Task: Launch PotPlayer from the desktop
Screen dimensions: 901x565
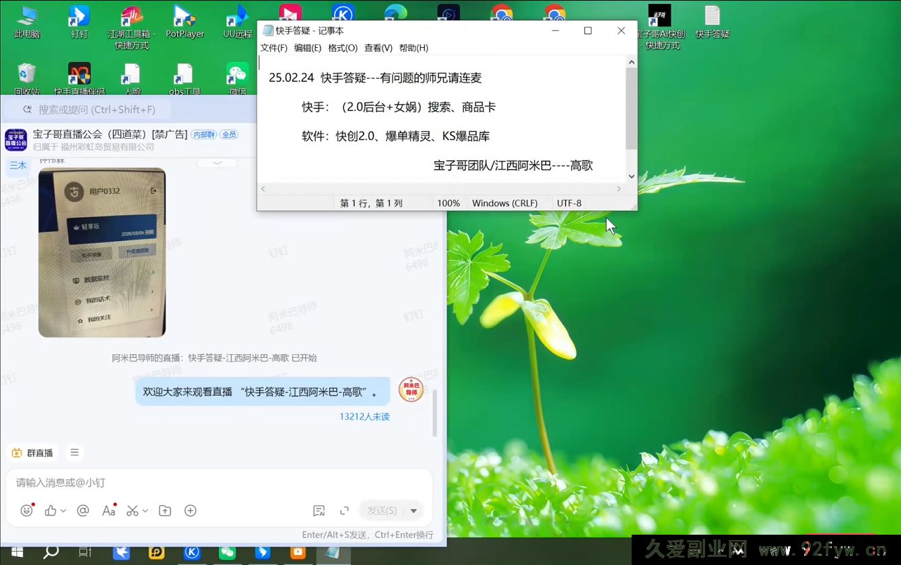Action: 185,20
